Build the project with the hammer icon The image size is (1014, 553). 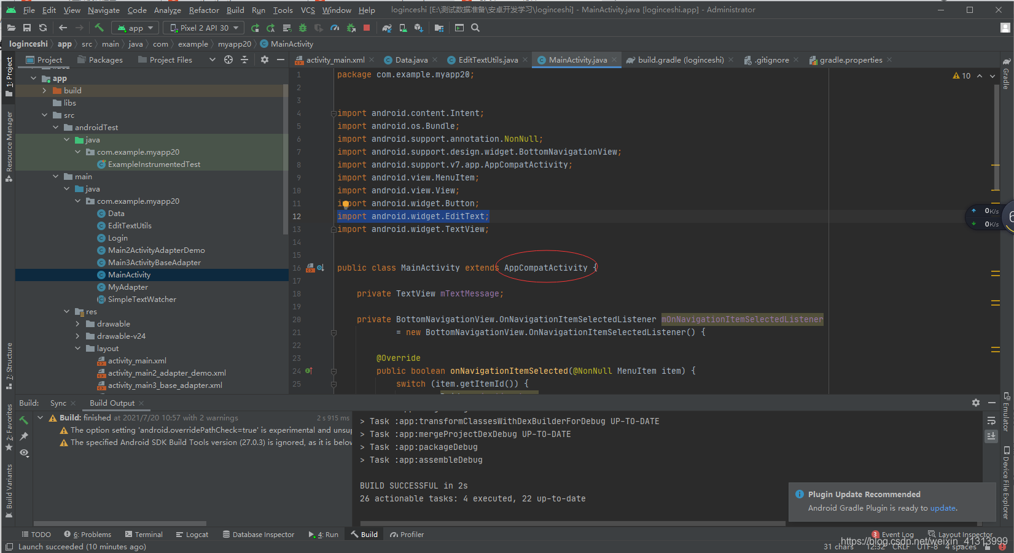(99, 28)
